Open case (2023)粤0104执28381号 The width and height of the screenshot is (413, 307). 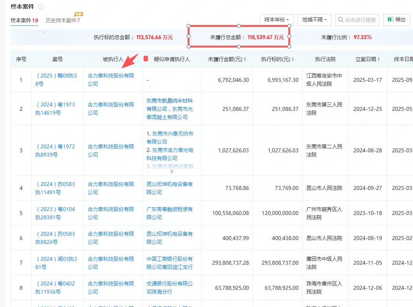[55, 213]
